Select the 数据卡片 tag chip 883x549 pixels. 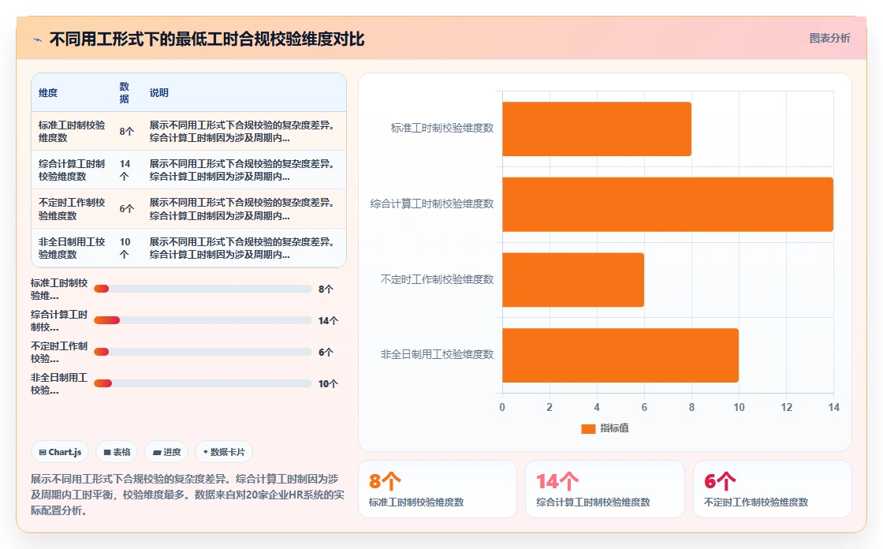224,452
